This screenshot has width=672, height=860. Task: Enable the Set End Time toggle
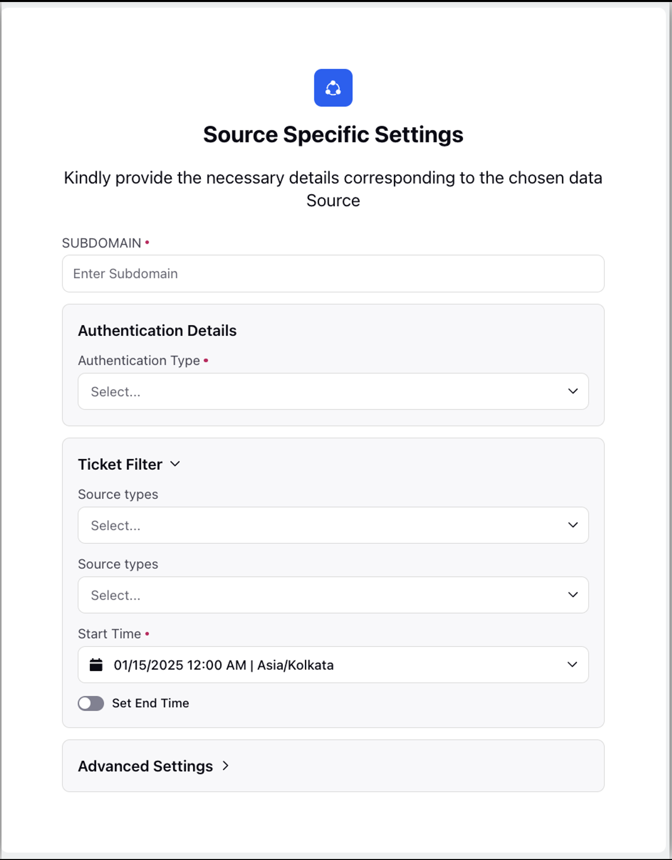click(x=91, y=703)
